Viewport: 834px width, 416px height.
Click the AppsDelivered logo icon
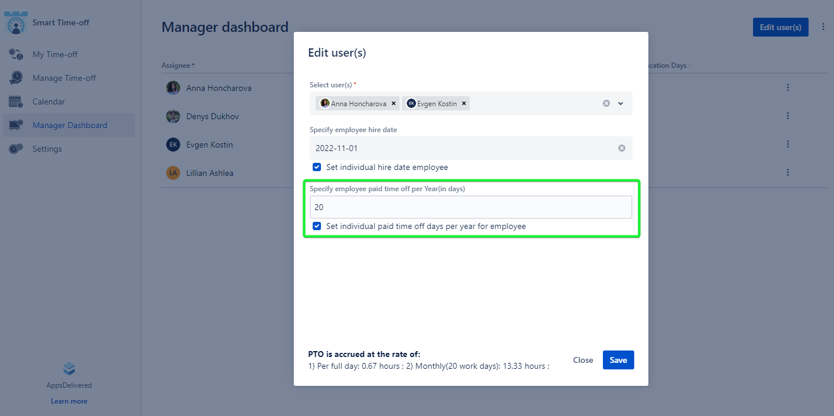tap(69, 369)
